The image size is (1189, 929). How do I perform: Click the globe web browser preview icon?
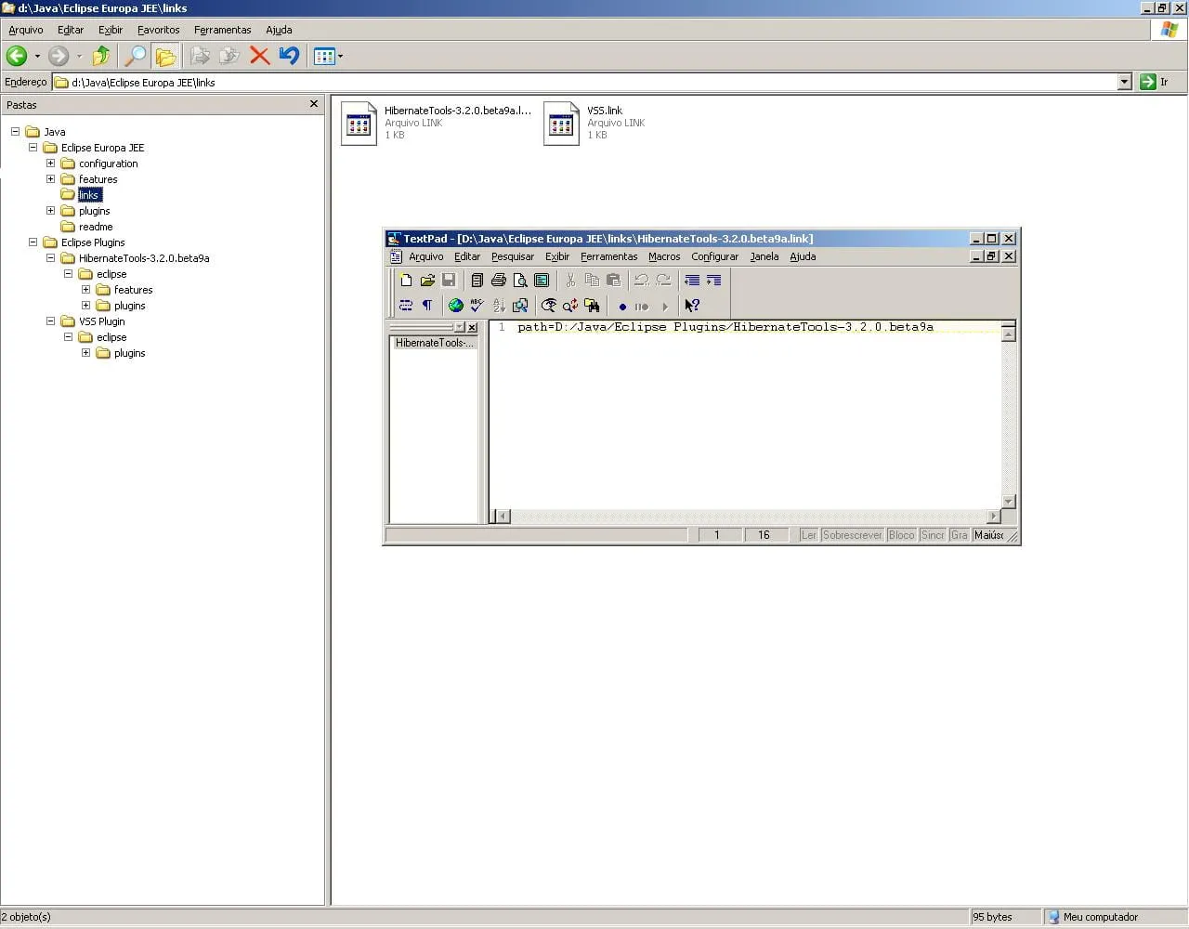[x=456, y=306]
